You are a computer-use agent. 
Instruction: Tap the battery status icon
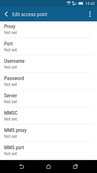pos(81,4)
